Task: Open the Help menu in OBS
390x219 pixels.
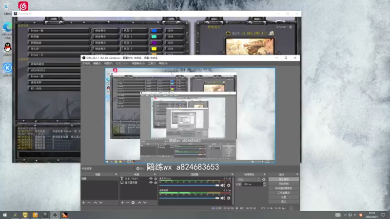Action: coord(163,64)
